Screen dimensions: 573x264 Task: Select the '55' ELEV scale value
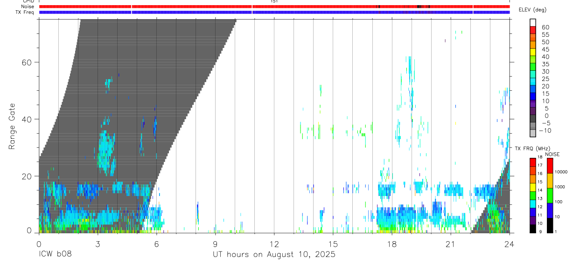545,35
